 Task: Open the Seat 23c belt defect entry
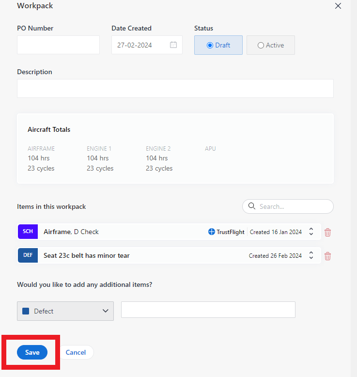click(86, 255)
